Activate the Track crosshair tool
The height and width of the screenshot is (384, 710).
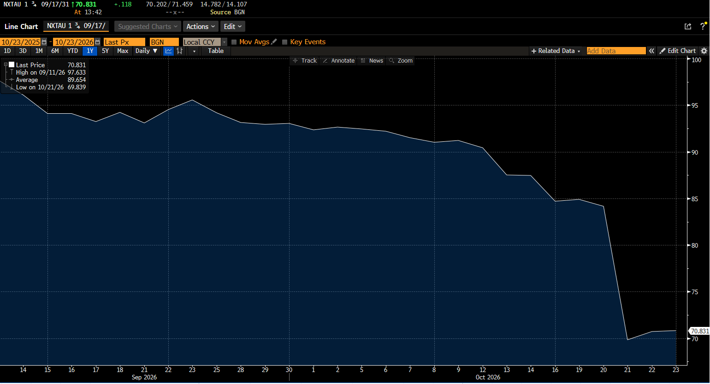coord(305,61)
